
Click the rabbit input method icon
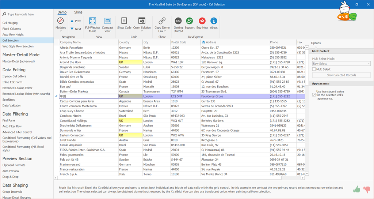point(347,11)
